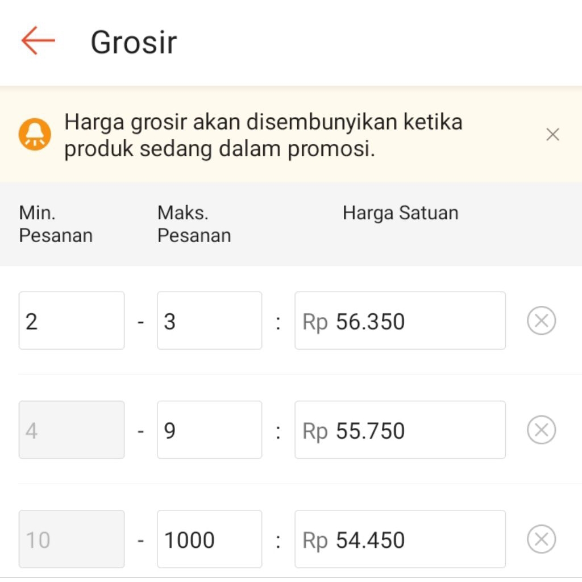This screenshot has height=582, width=582.
Task: Select the Harga Satuan column header
Action: pos(400,212)
